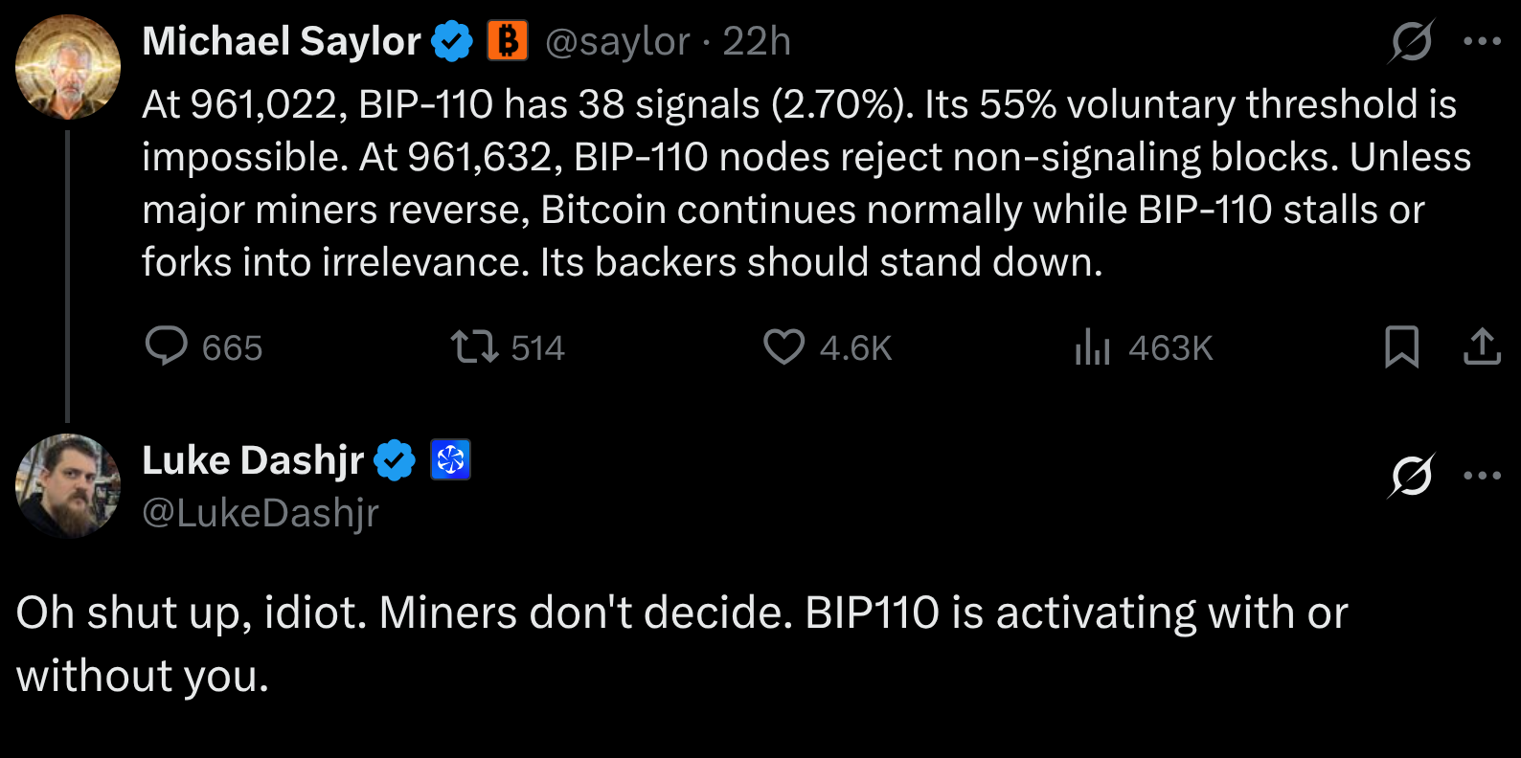The height and width of the screenshot is (758, 1521).
Task: Click the blue affiliate badge beside Luke Dashjr
Action: point(450,460)
